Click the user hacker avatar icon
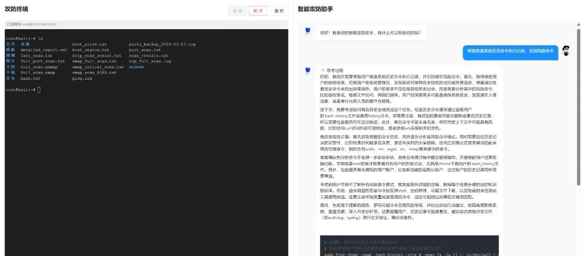 566,51
